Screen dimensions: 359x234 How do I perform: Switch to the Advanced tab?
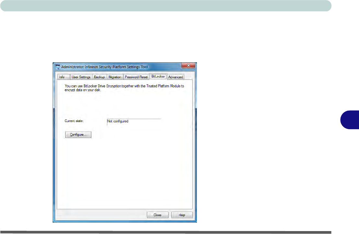point(175,77)
